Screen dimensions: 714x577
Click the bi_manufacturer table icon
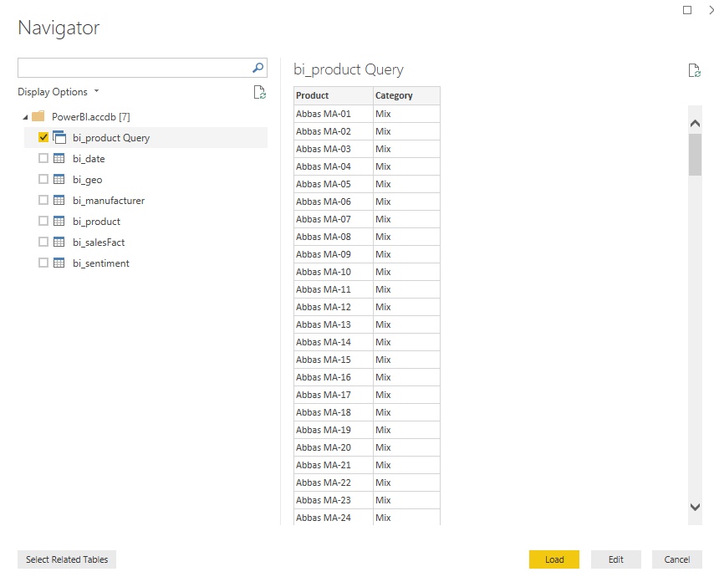point(59,201)
